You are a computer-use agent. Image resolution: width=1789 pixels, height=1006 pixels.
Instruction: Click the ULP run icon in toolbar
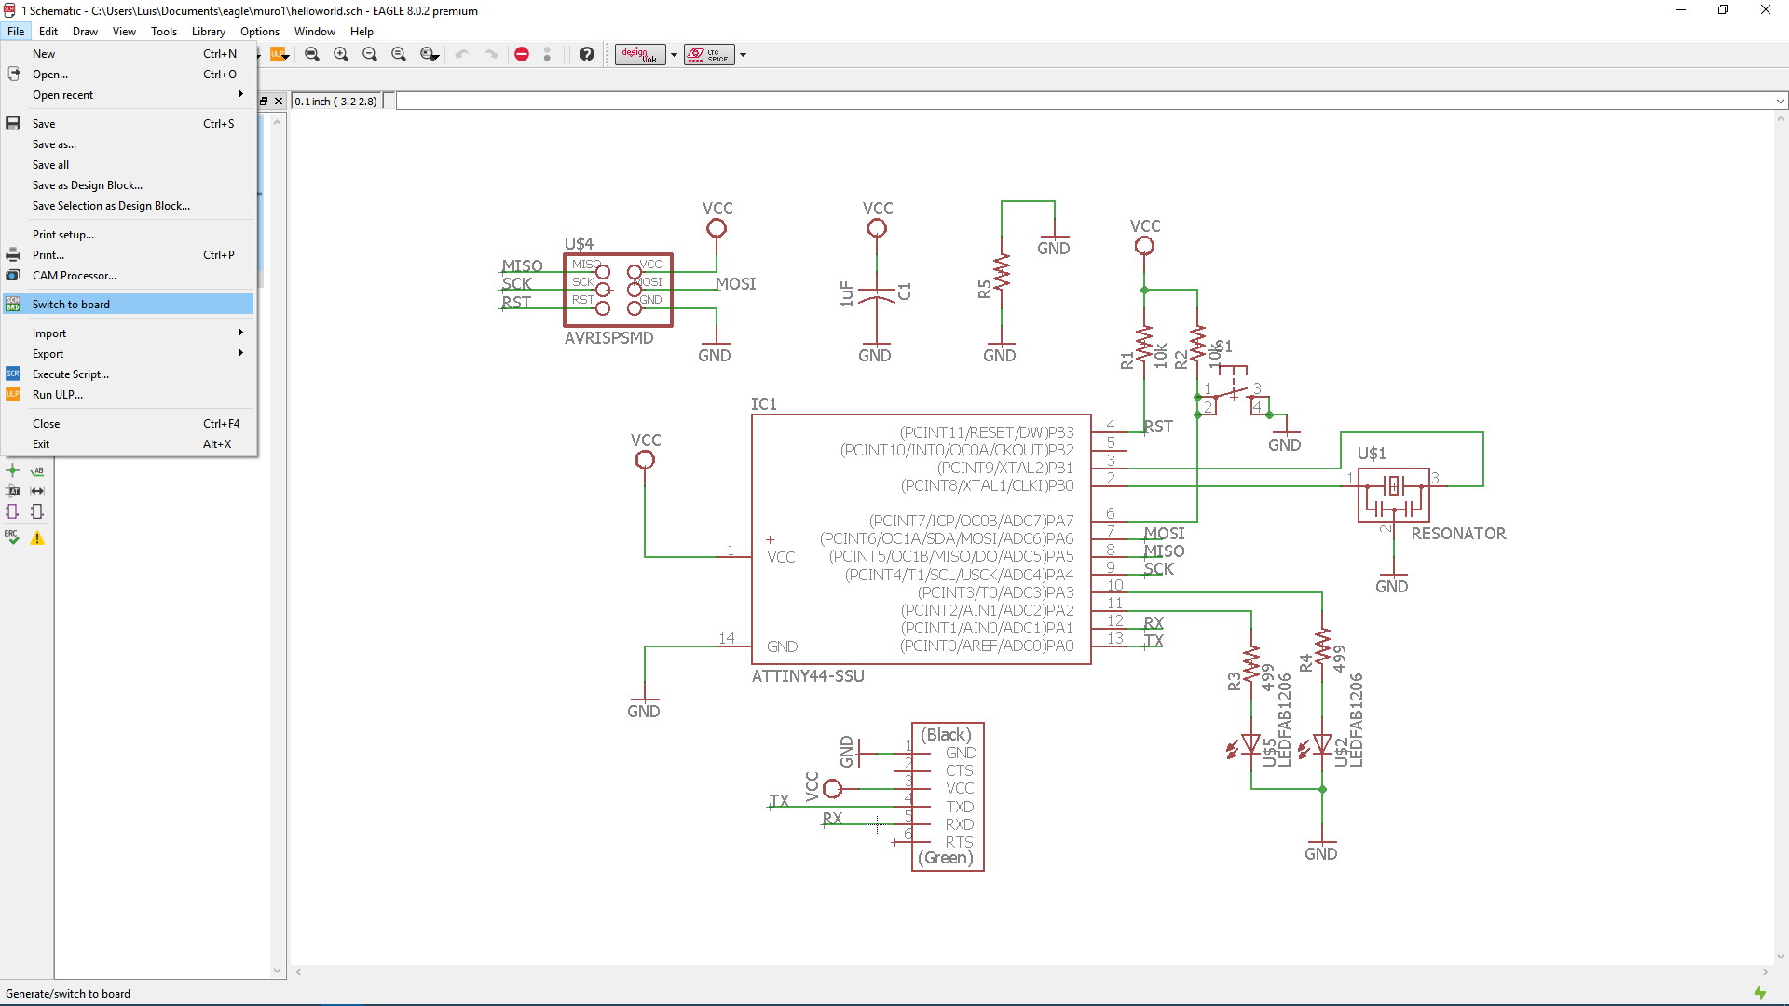(x=279, y=54)
